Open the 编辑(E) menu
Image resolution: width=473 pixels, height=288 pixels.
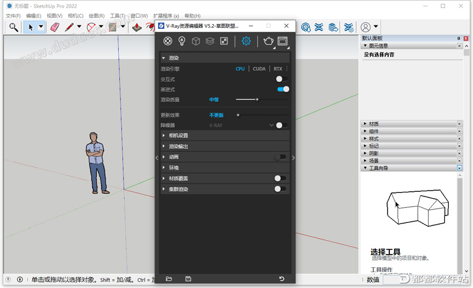point(33,16)
